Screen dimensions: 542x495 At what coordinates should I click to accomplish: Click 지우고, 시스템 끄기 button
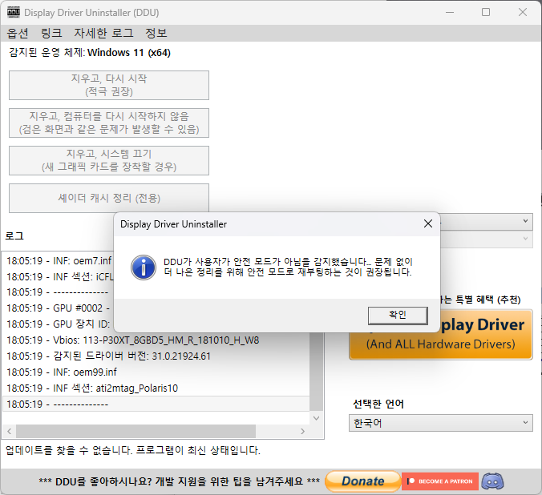tap(109, 161)
